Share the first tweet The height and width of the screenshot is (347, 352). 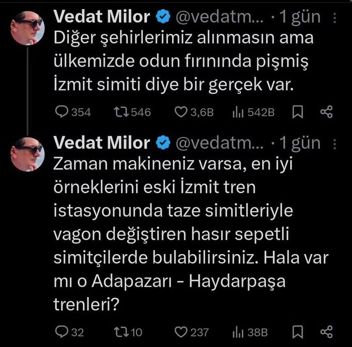326,112
